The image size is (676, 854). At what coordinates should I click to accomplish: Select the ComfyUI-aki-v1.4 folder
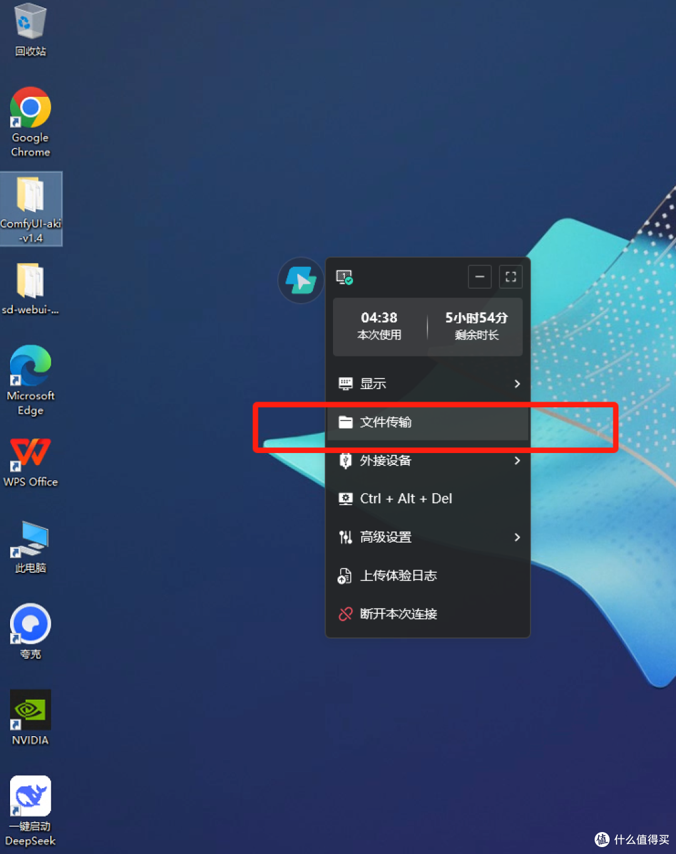click(x=31, y=209)
